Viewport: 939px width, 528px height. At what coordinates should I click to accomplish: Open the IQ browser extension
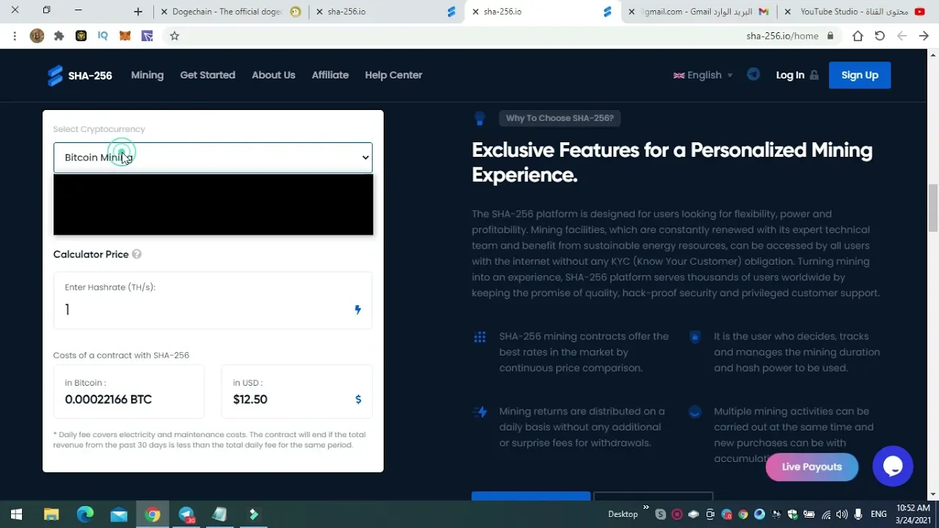(x=103, y=36)
